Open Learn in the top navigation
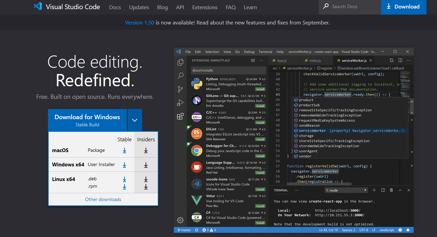 click(250, 7)
